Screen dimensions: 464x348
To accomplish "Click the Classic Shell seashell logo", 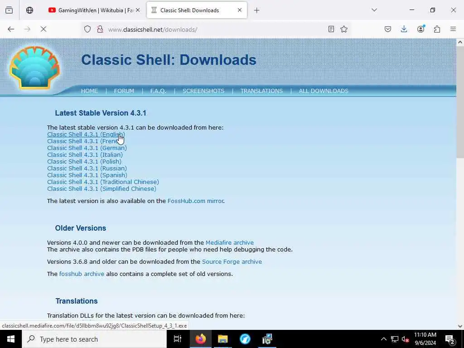I will (34, 68).
